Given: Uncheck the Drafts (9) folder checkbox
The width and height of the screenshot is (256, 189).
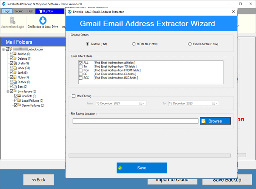Looking at the screenshot, I should (11, 63).
